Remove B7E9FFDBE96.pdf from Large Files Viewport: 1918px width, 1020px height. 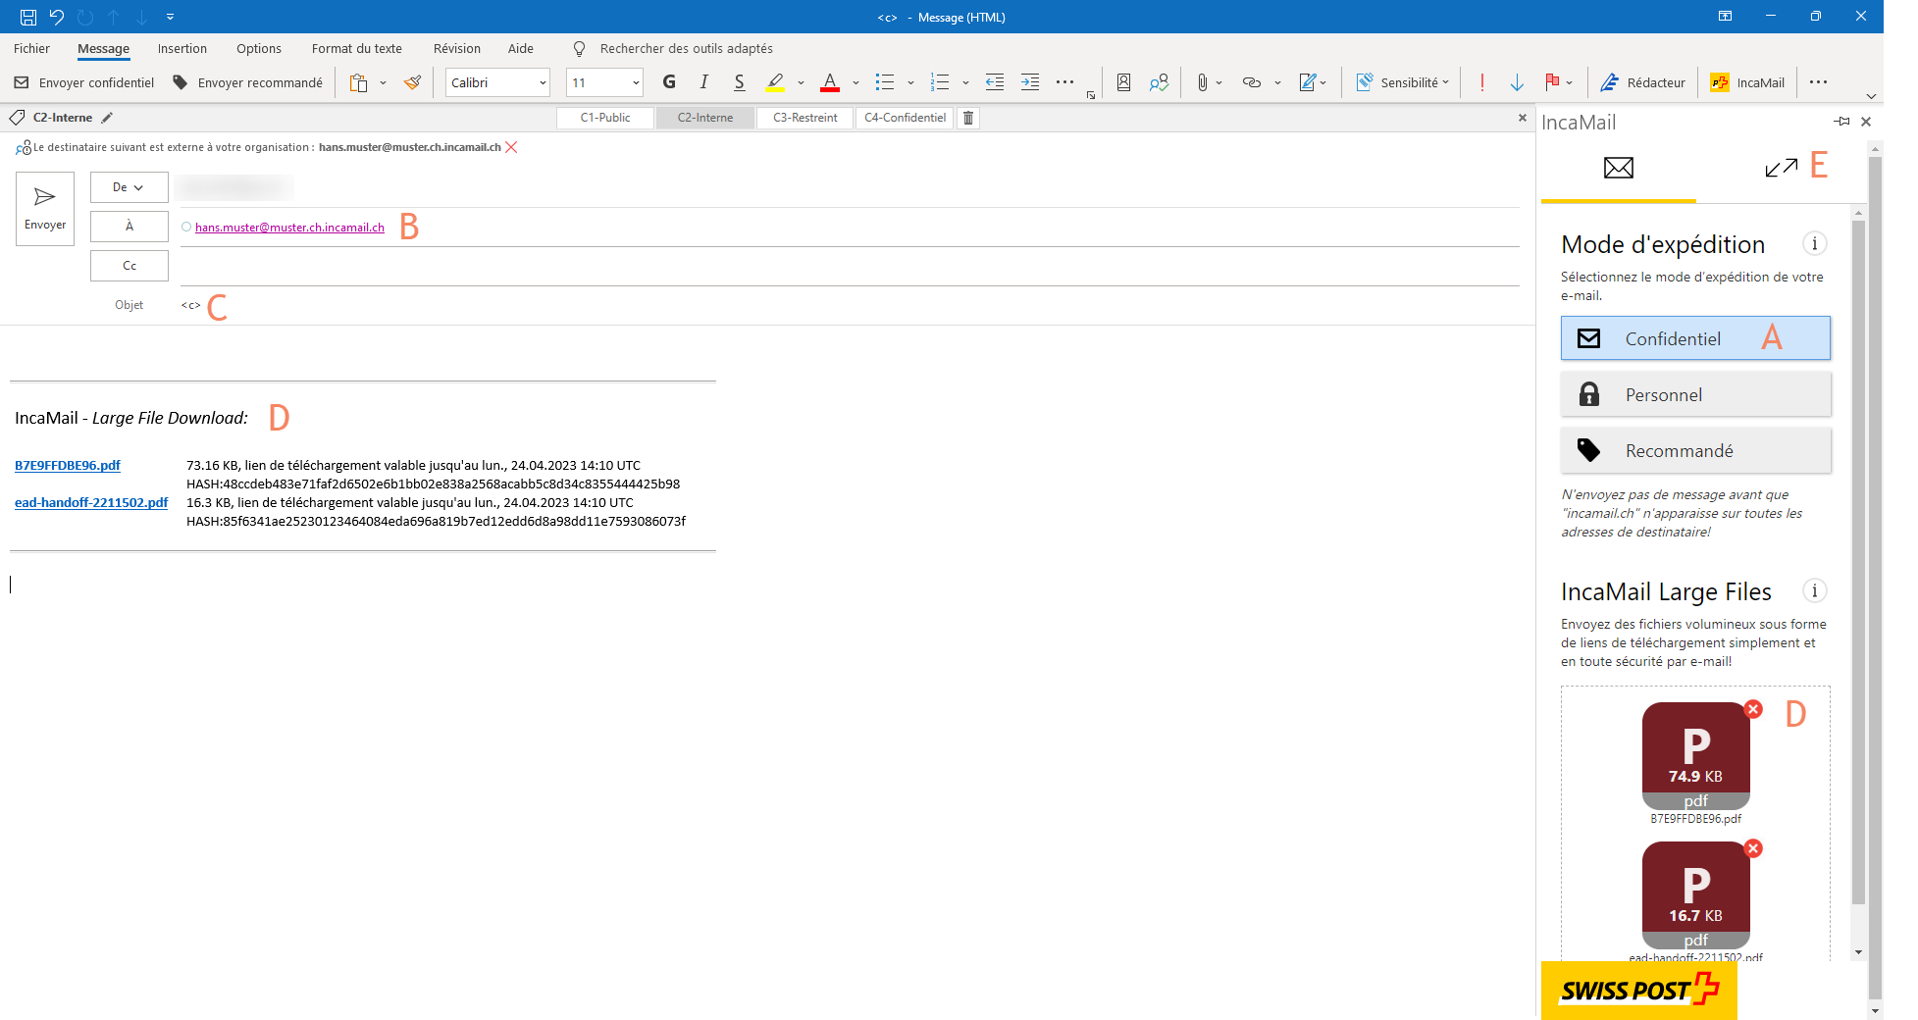coord(1753,709)
